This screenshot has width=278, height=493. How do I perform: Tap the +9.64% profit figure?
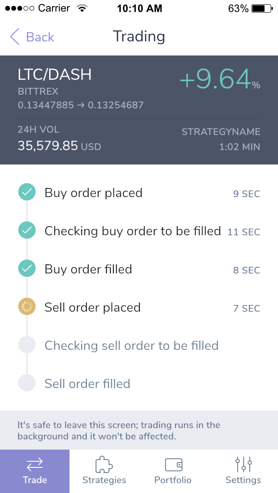(219, 79)
